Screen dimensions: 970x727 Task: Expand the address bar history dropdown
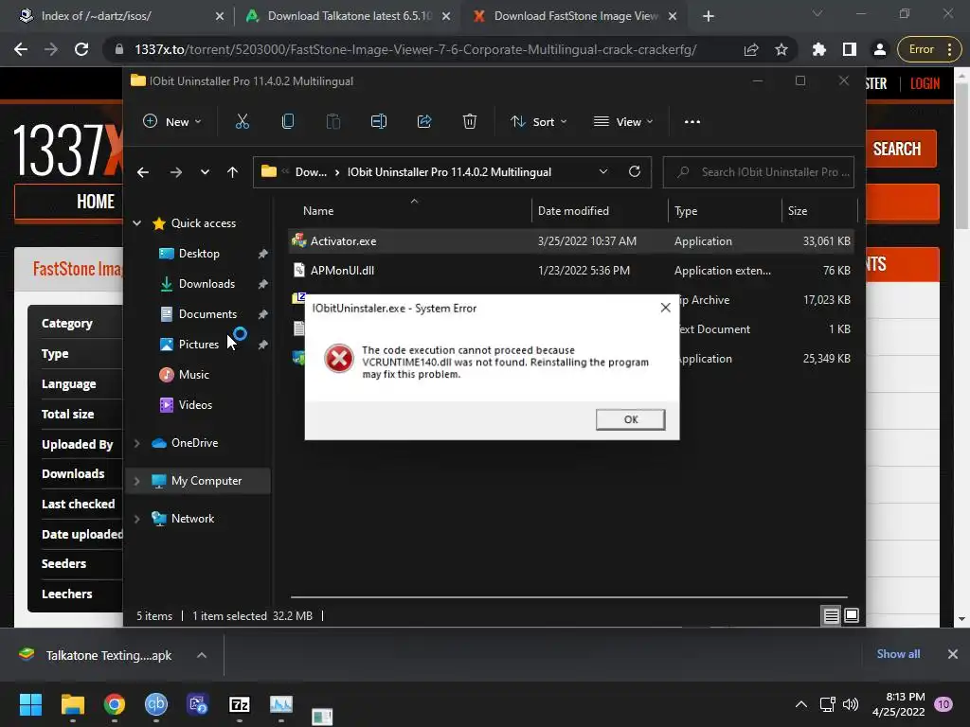click(x=603, y=172)
